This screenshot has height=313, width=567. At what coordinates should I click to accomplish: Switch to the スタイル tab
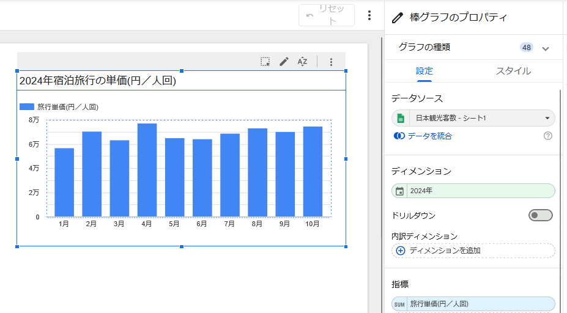coord(513,71)
